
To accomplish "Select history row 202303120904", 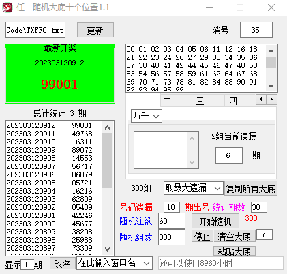I will (x=54, y=191).
